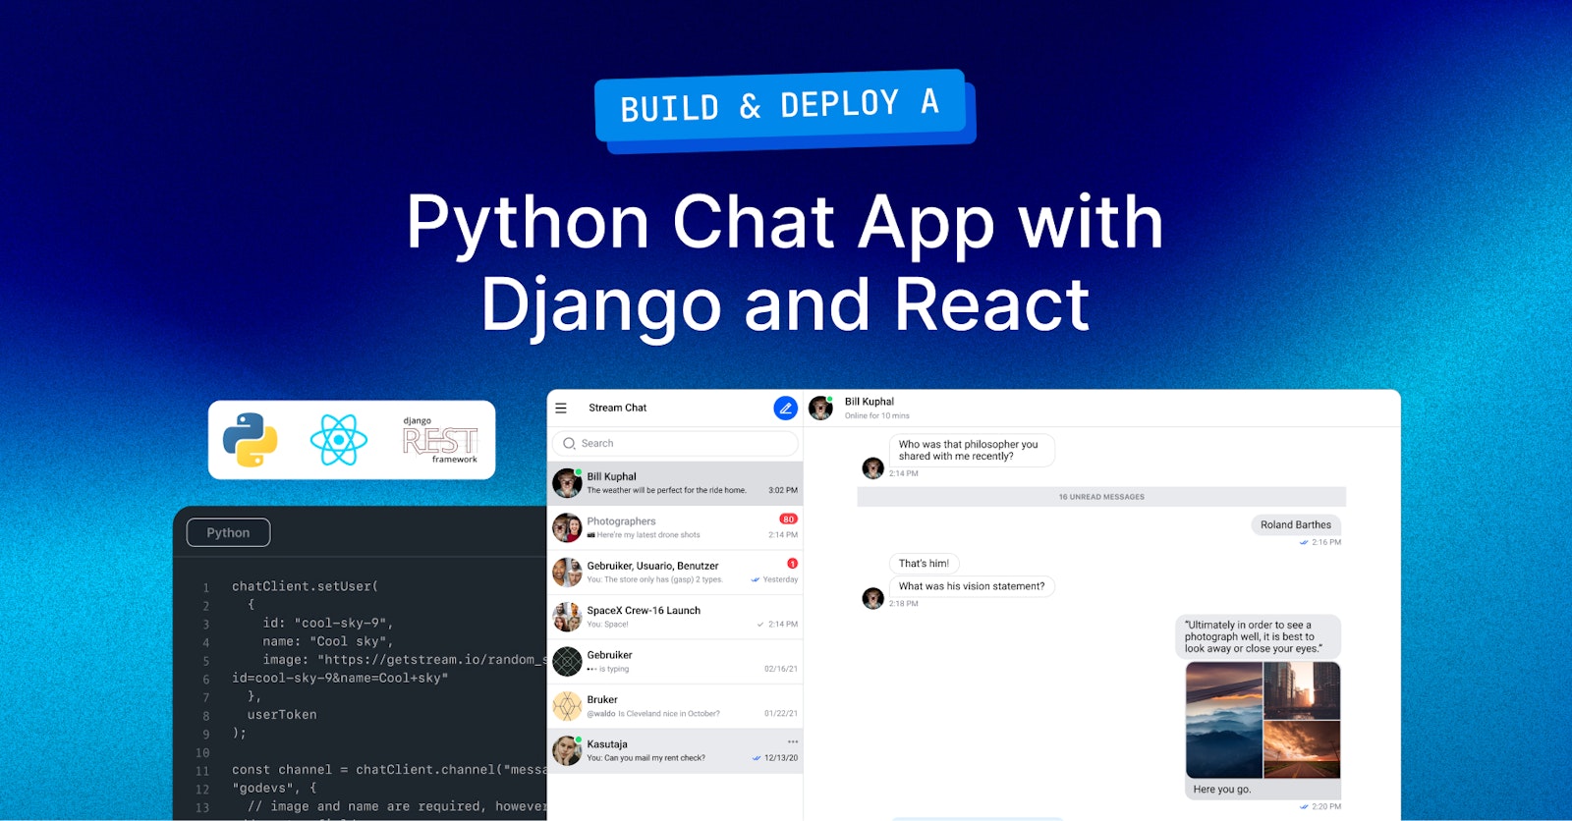Click Bill Kuphal avatar in chat list

click(567, 483)
